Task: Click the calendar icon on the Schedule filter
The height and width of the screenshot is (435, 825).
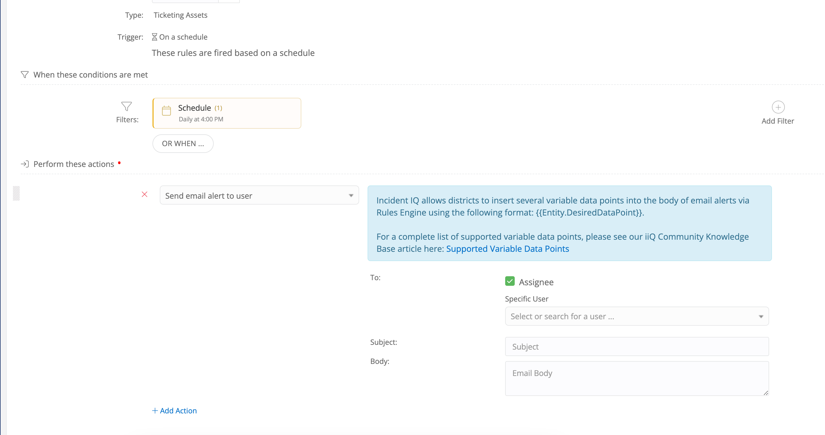Action: point(166,111)
